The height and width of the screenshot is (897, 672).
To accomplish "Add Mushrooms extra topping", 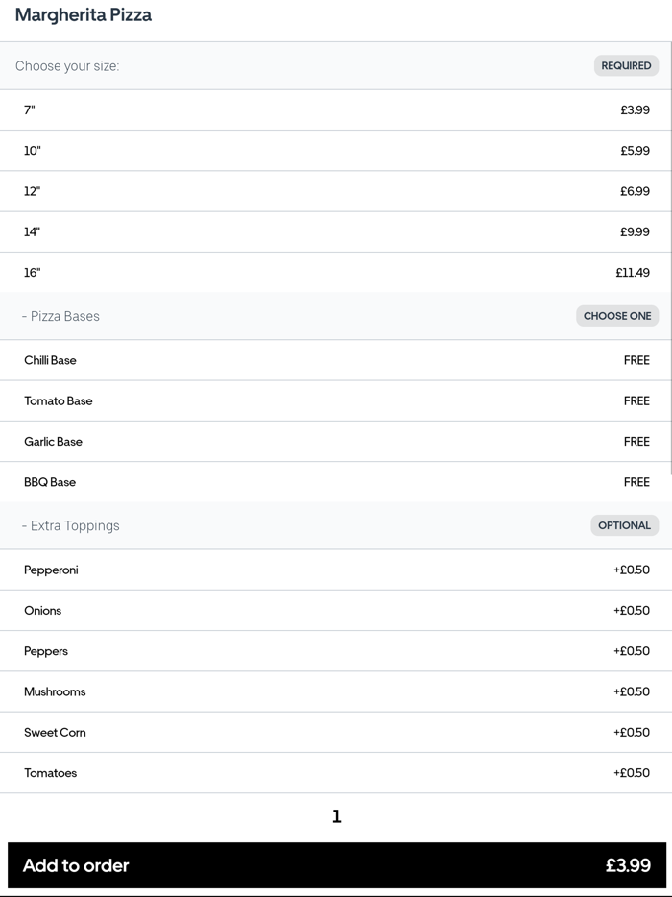I will pyautogui.click(x=336, y=691).
